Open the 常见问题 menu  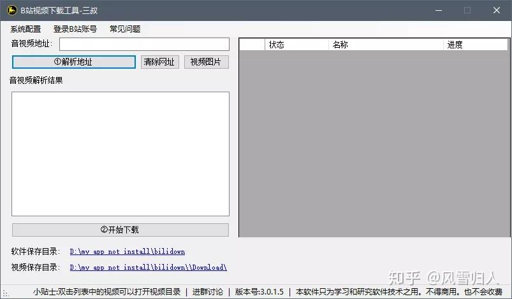[x=125, y=29]
